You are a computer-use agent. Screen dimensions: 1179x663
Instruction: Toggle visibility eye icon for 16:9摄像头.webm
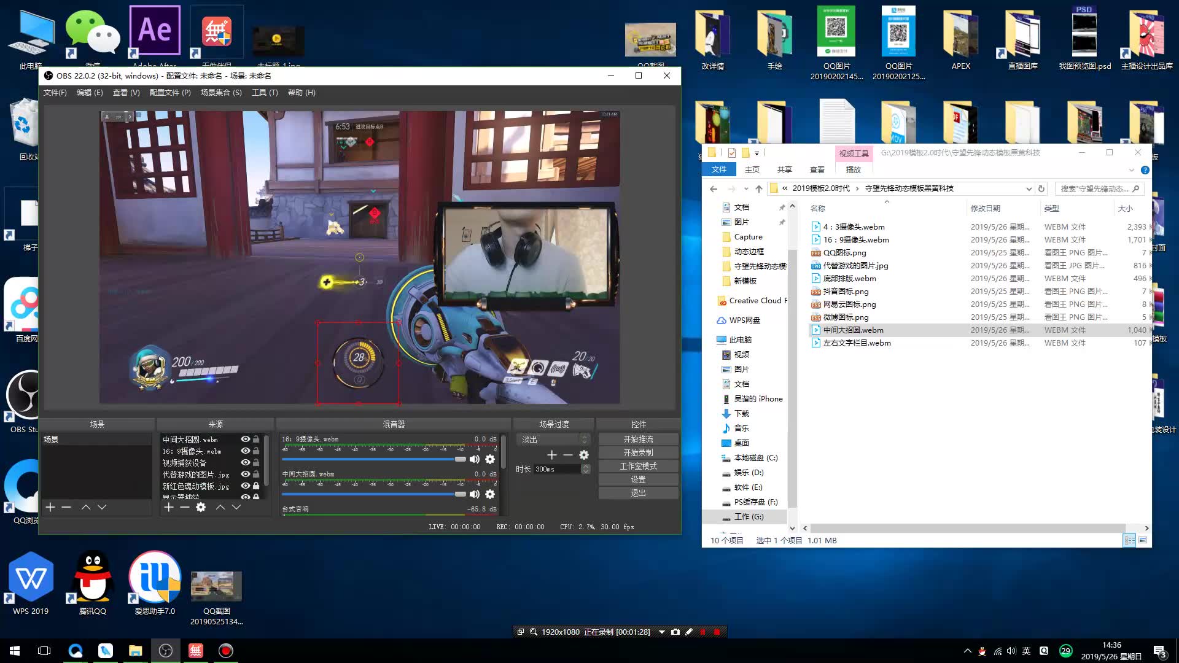point(246,450)
